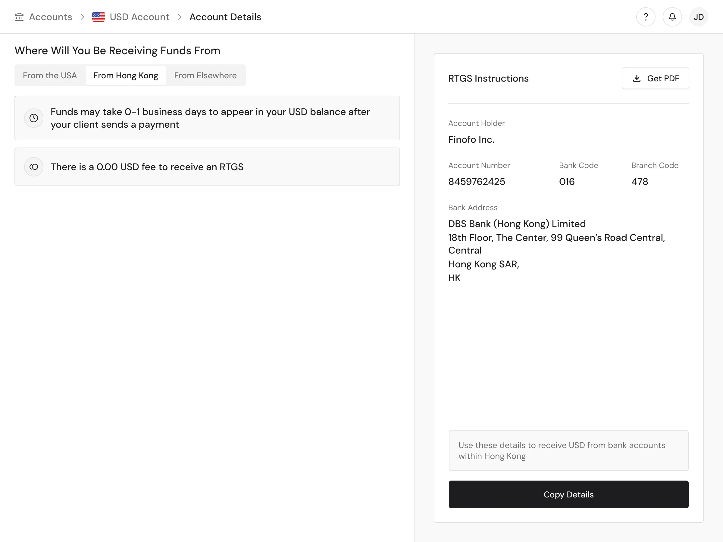The height and width of the screenshot is (542, 723).
Task: Click the Finofo Inc. account holder name
Action: tap(471, 139)
